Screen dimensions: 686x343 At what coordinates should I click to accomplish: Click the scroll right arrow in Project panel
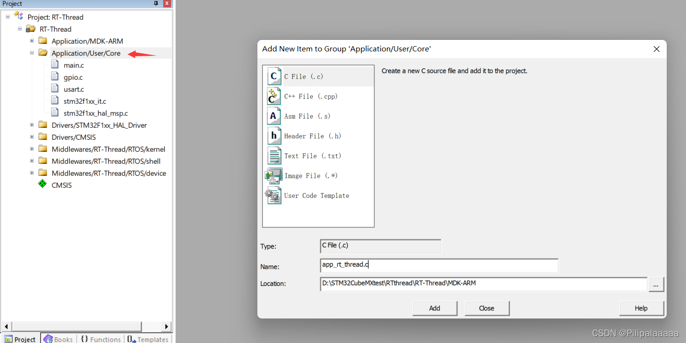point(166,326)
